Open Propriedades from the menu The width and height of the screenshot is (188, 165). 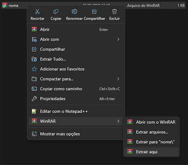(x=76, y=99)
